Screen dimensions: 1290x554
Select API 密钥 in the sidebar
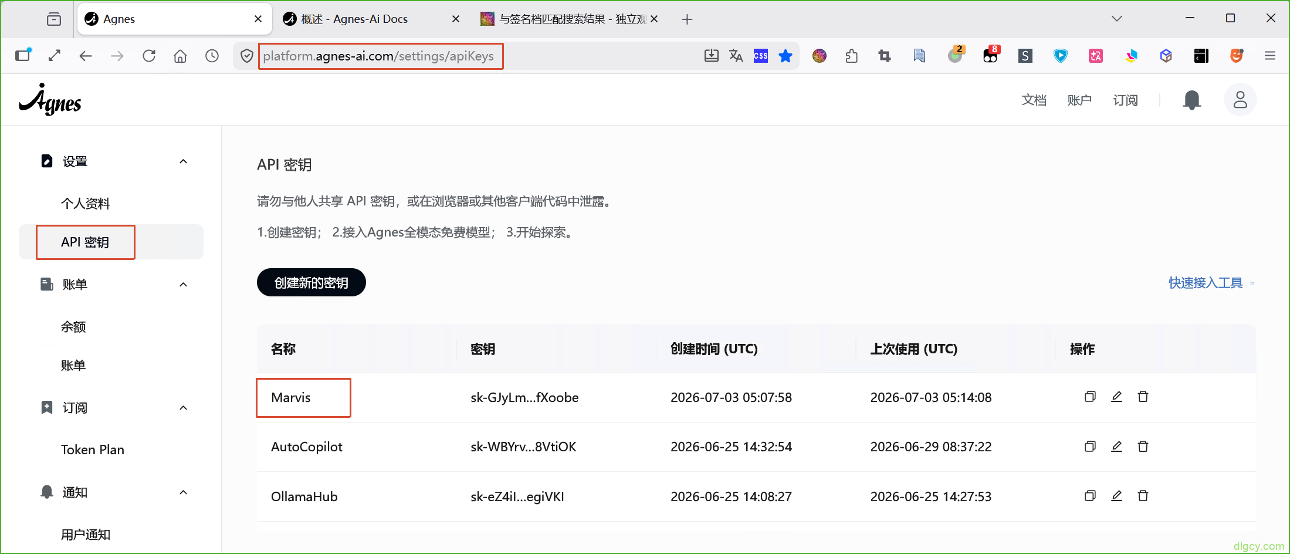(85, 242)
